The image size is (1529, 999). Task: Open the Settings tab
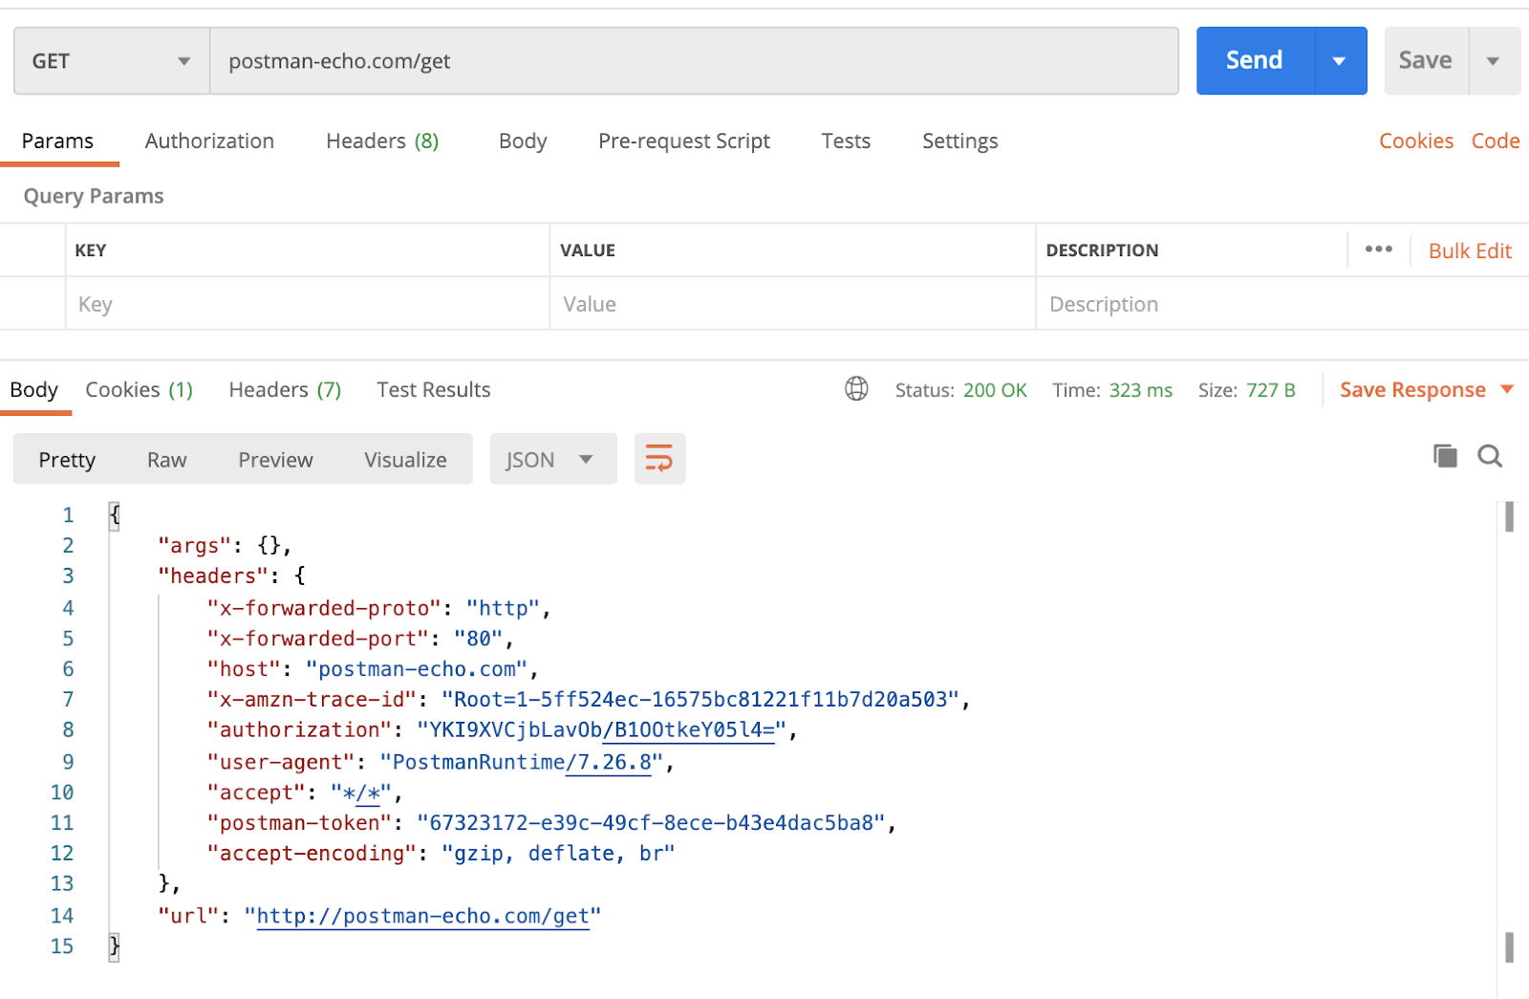pos(959,141)
